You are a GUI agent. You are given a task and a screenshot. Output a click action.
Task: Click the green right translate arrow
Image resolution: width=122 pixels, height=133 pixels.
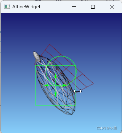65,85
